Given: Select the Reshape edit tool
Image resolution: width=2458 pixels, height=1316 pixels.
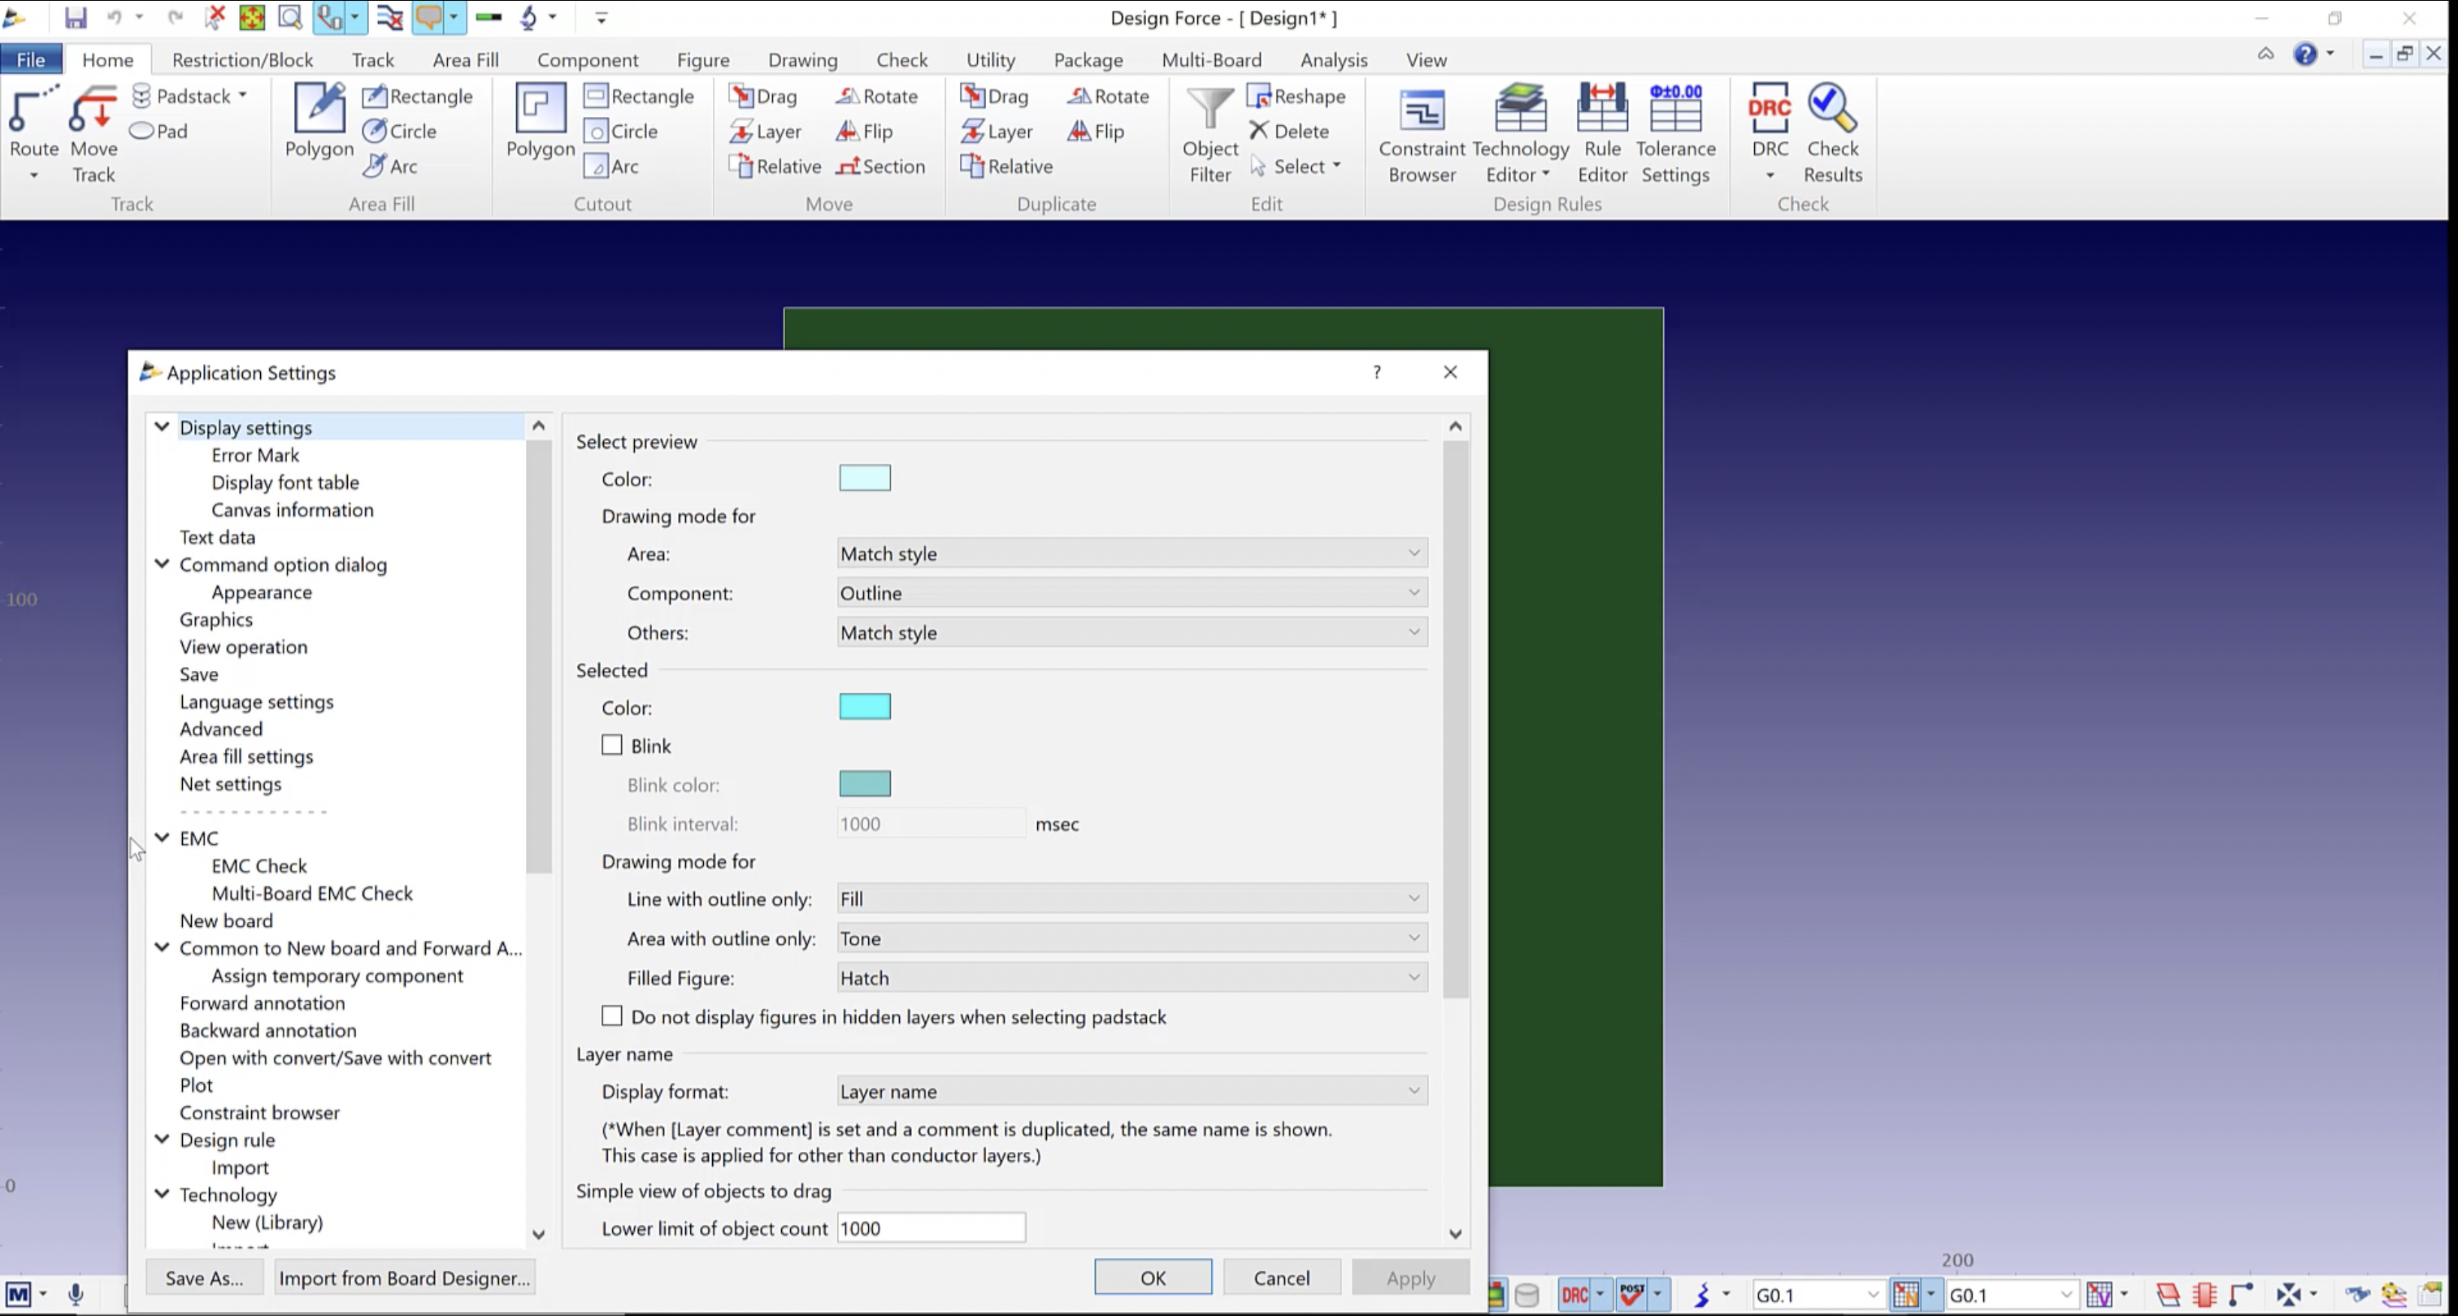Looking at the screenshot, I should [1296, 97].
